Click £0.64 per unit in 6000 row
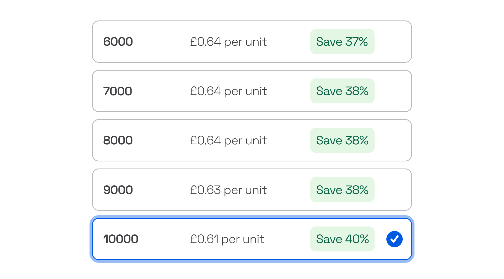The width and height of the screenshot is (504, 279). tap(228, 42)
